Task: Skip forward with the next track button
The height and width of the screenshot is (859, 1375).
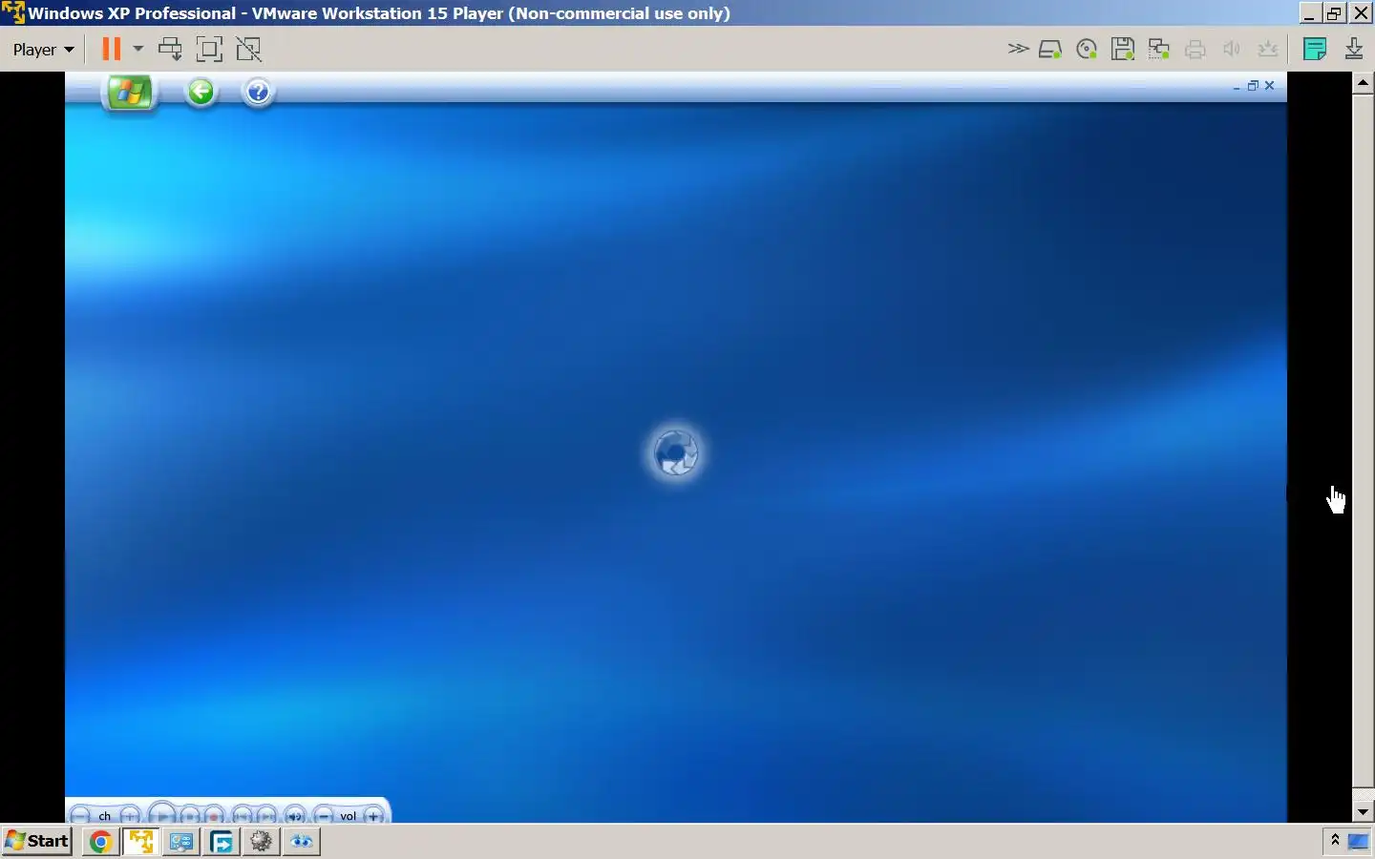Action: click(267, 816)
